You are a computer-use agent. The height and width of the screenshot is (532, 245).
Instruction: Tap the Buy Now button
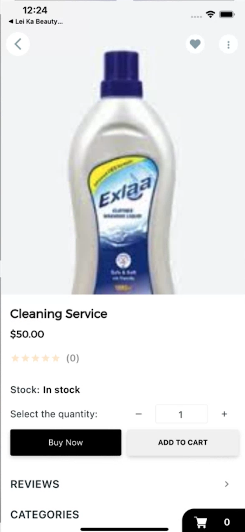click(x=66, y=442)
